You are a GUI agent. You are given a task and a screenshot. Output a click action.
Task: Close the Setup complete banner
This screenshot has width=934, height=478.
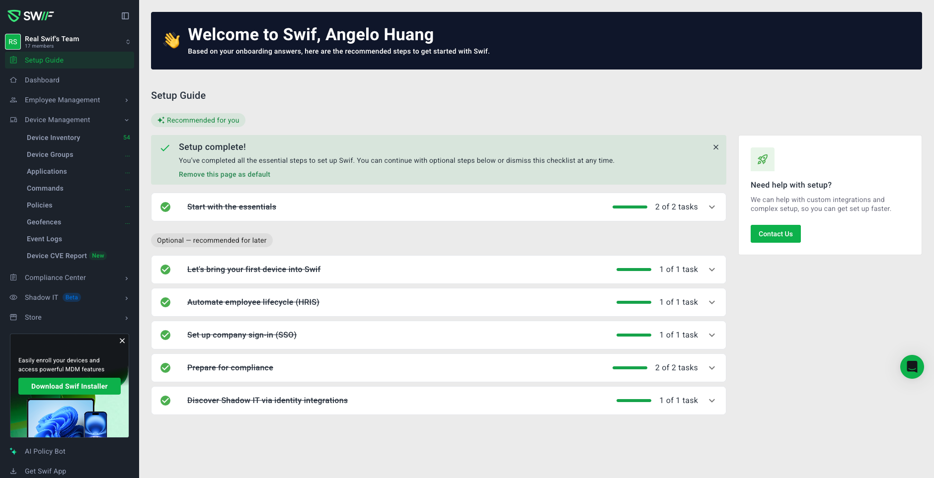pyautogui.click(x=716, y=147)
